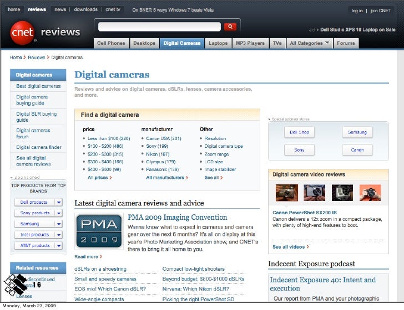The image size is (404, 310).
Task: Open cnet tv in top navigation
Action: pos(113,9)
